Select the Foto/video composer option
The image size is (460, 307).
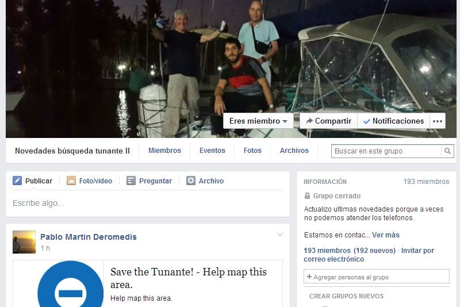(x=90, y=181)
